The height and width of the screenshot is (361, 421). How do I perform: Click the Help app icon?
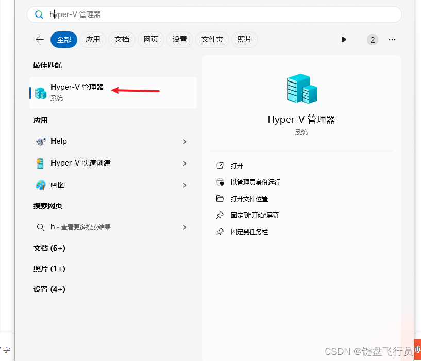point(41,141)
